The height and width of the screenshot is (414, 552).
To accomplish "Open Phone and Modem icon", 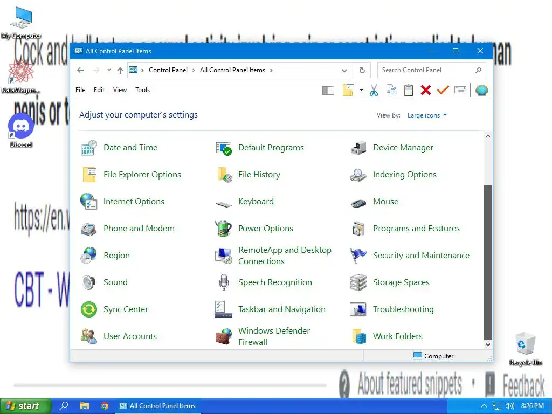I will [x=89, y=229].
